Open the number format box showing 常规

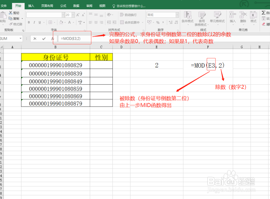click(163, 15)
